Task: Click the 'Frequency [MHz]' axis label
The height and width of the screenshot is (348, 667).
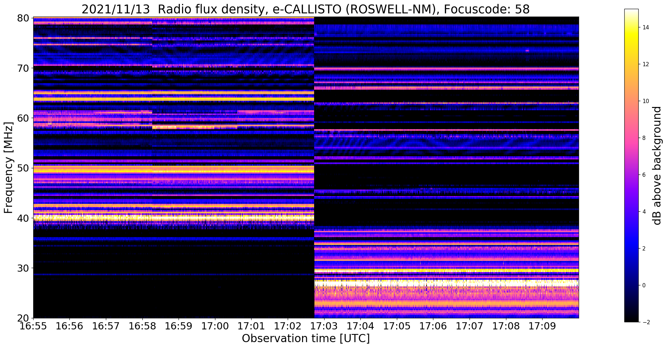Action: (8, 168)
